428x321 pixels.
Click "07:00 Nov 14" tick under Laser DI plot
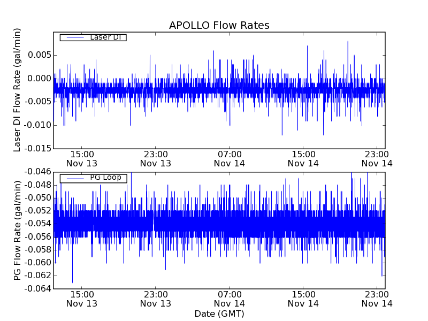click(230, 158)
